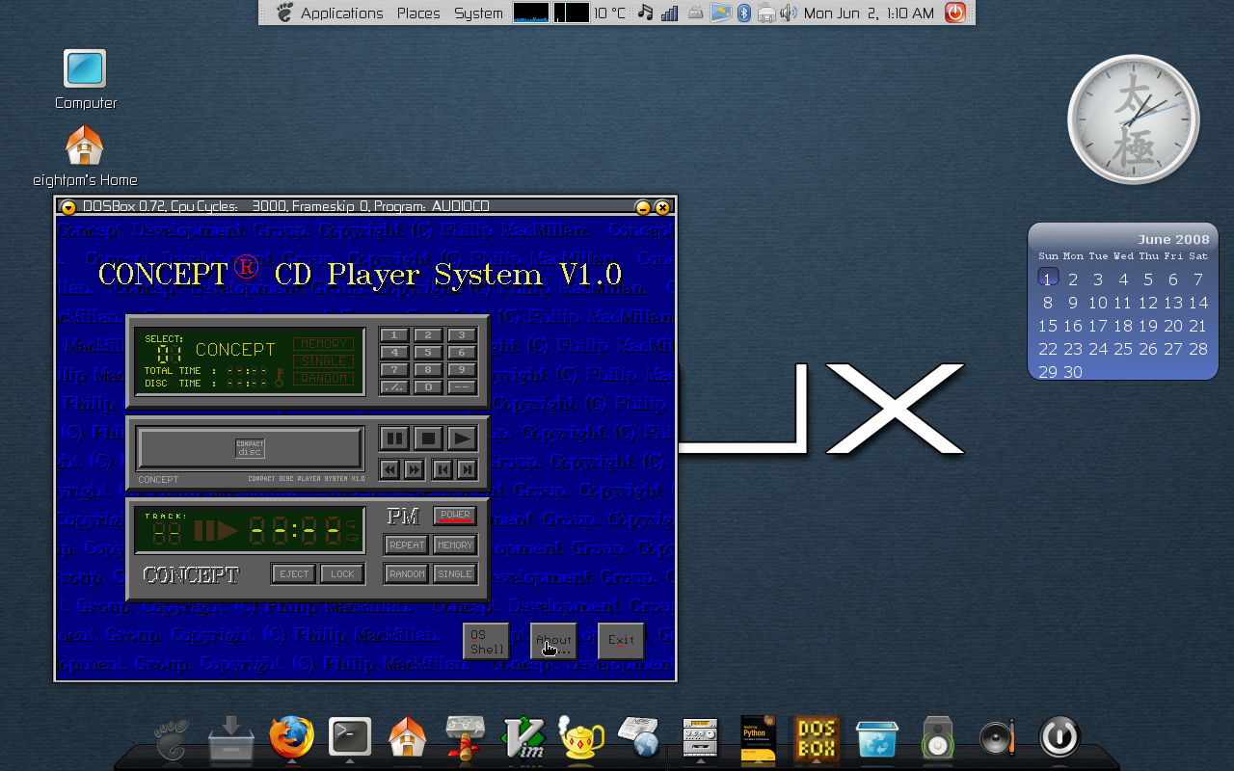This screenshot has height=771, width=1234.
Task: Open the Applications menu
Action: [x=341, y=13]
